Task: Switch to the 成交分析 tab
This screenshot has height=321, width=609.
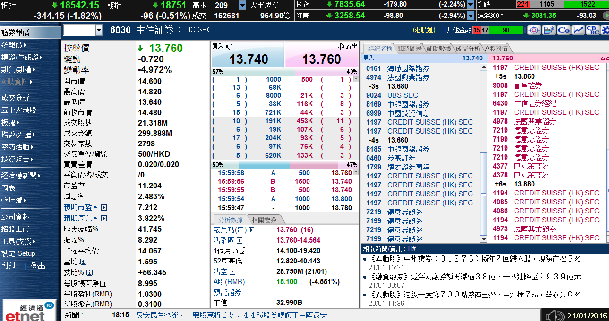Action: click(x=468, y=49)
